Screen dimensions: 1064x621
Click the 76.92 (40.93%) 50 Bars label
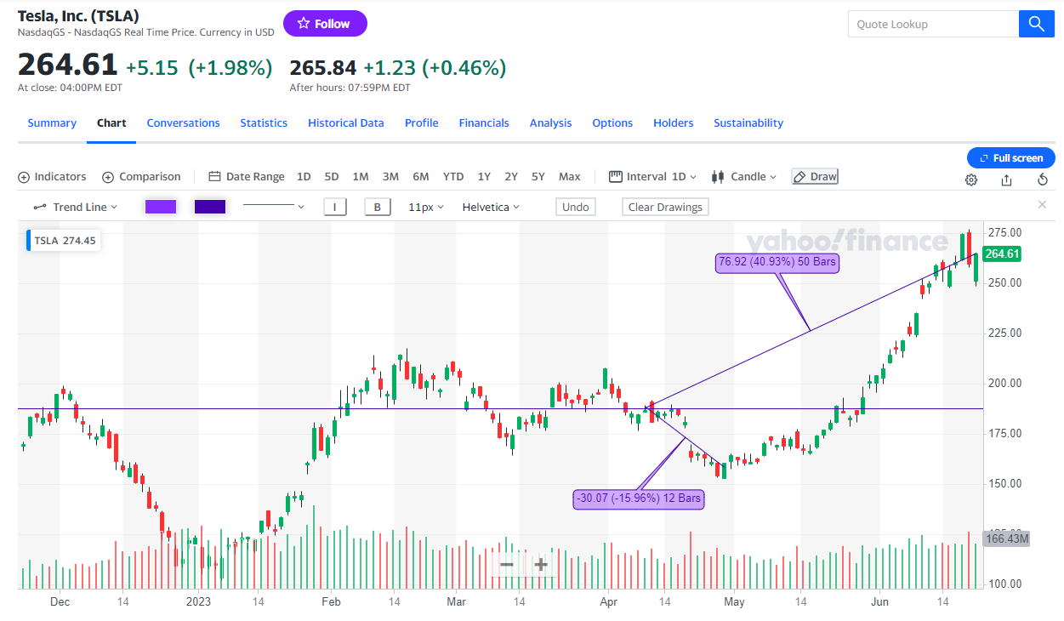click(x=777, y=262)
